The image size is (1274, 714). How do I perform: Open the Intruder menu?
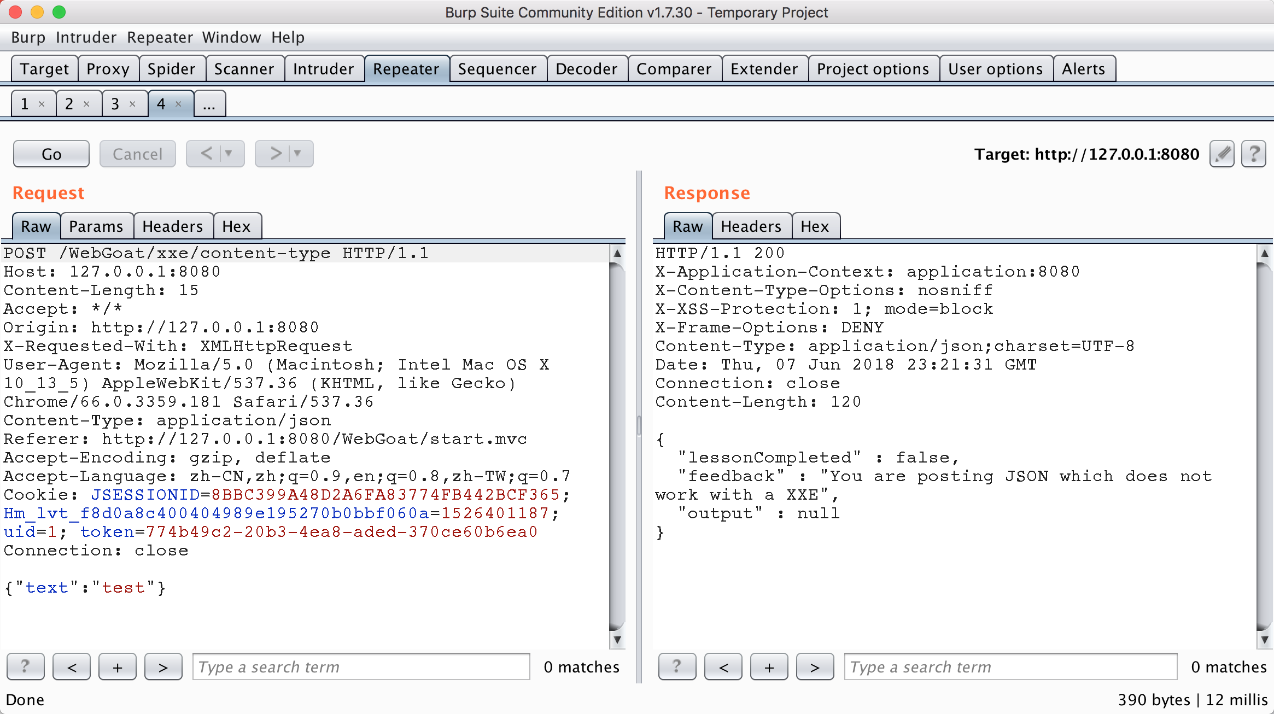point(86,37)
